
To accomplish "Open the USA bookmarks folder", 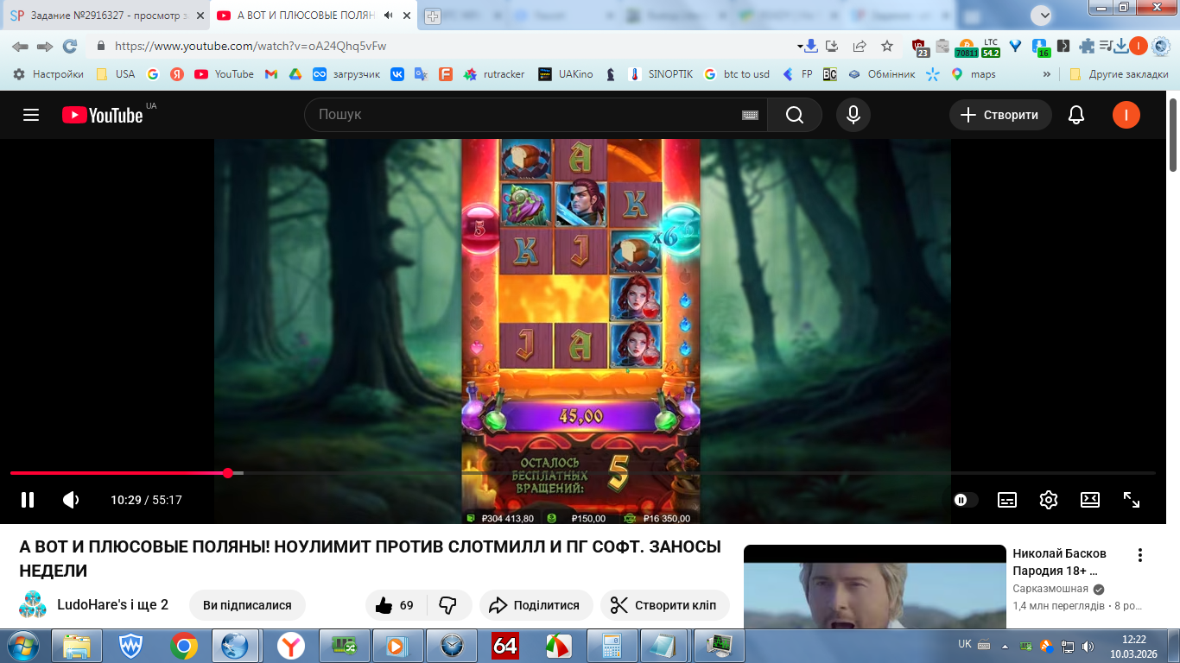I will [116, 74].
